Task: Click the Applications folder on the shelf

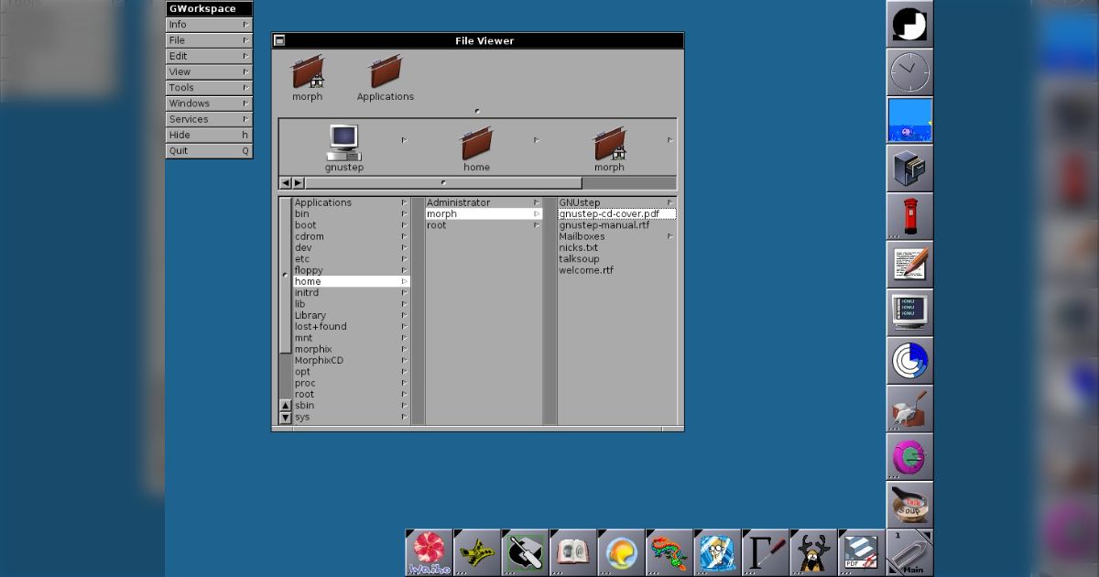Action: [385, 78]
